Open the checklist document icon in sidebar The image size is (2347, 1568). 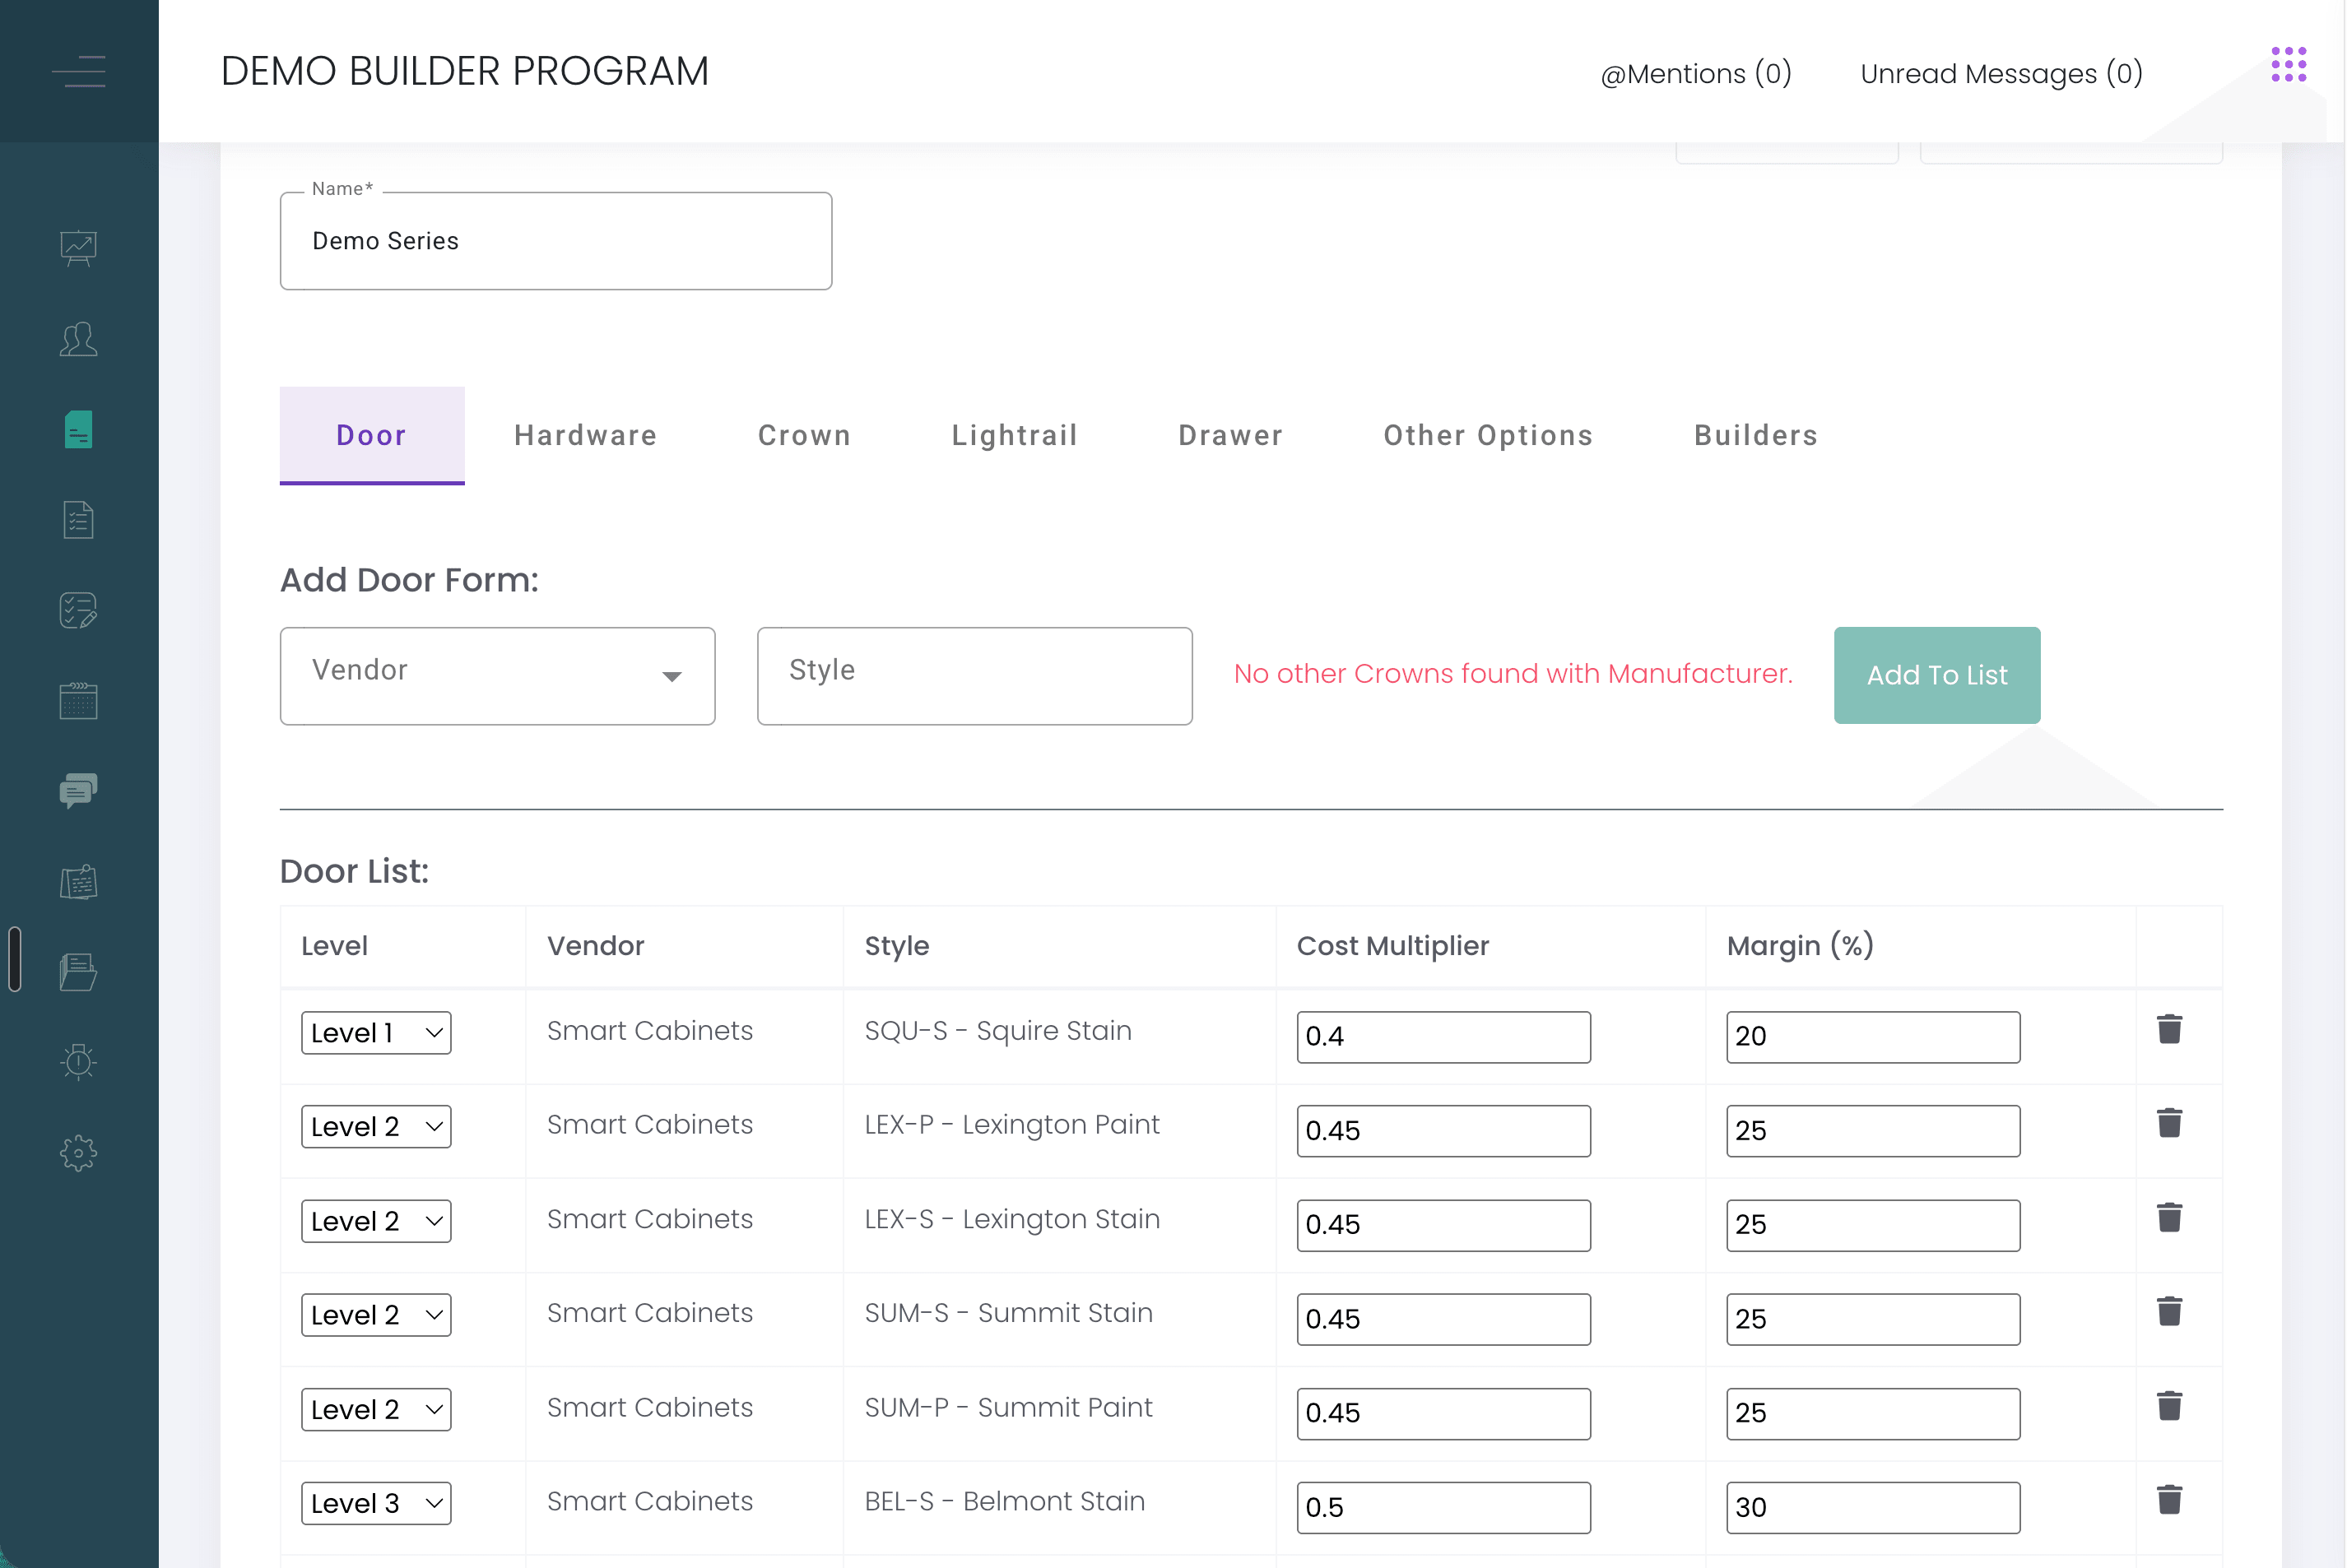click(x=78, y=520)
